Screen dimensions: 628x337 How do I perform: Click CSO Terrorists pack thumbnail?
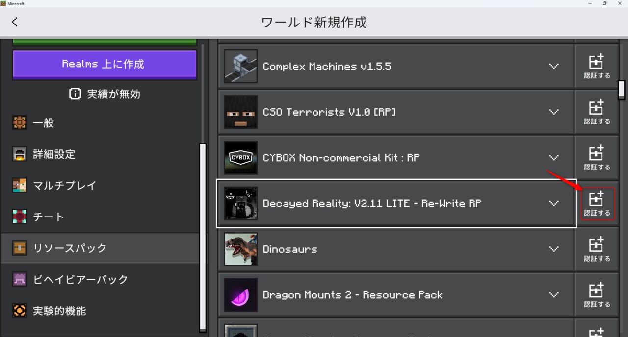coord(240,112)
